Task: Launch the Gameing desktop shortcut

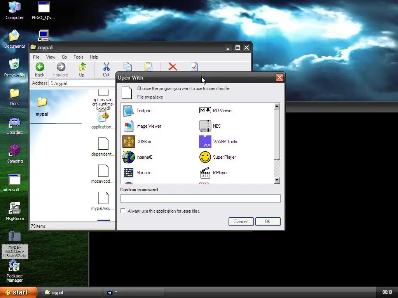Action: (x=14, y=154)
